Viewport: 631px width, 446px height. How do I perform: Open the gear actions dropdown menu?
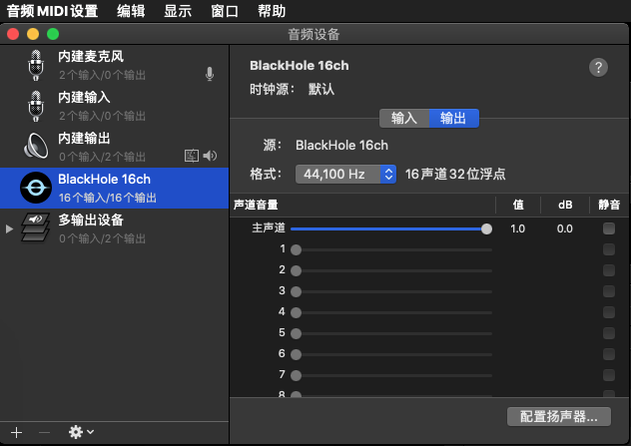coord(80,432)
